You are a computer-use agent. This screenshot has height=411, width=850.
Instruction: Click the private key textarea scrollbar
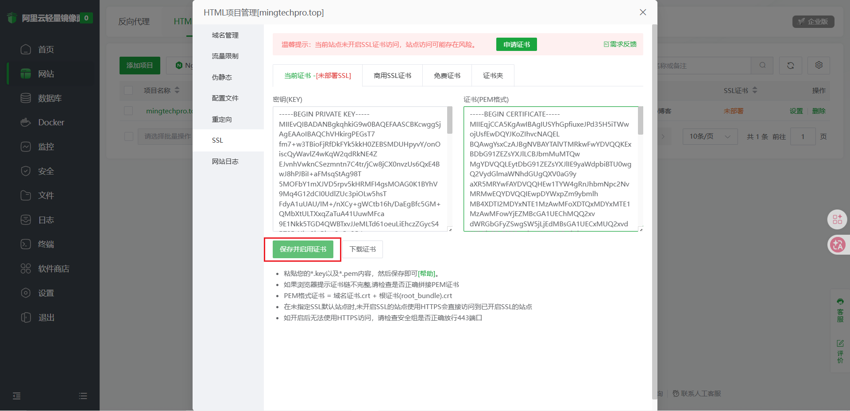[x=450, y=120]
